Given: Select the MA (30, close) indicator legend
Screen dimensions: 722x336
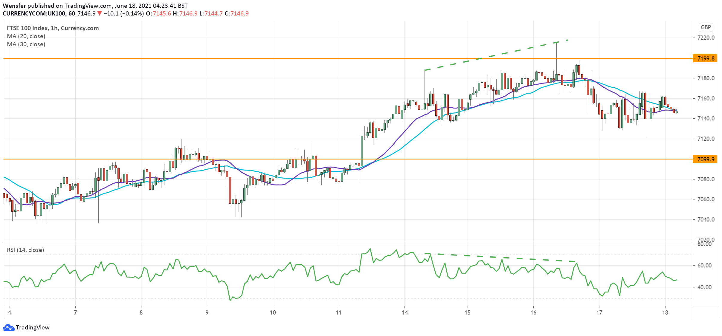Looking at the screenshot, I should [26, 44].
